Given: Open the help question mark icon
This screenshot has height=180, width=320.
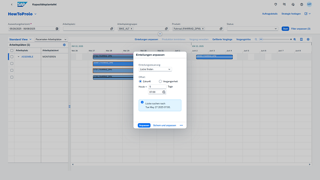Looking at the screenshot, I should [302, 4].
